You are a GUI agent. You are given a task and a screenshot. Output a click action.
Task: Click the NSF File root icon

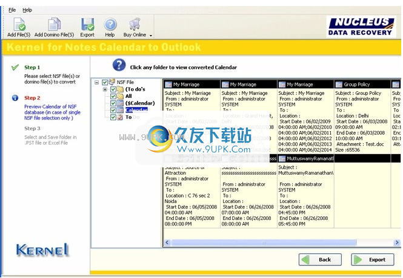pos(112,82)
